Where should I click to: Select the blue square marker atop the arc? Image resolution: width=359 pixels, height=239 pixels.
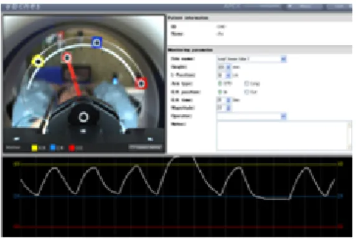click(96, 42)
